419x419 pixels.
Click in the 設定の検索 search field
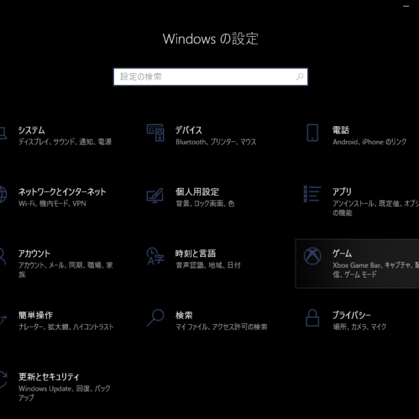pyautogui.click(x=211, y=77)
